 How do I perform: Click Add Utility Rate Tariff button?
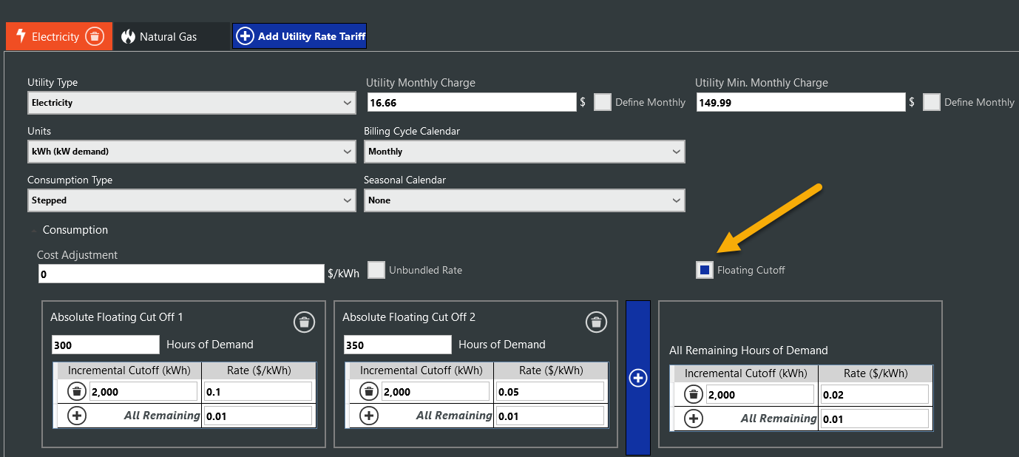[299, 36]
